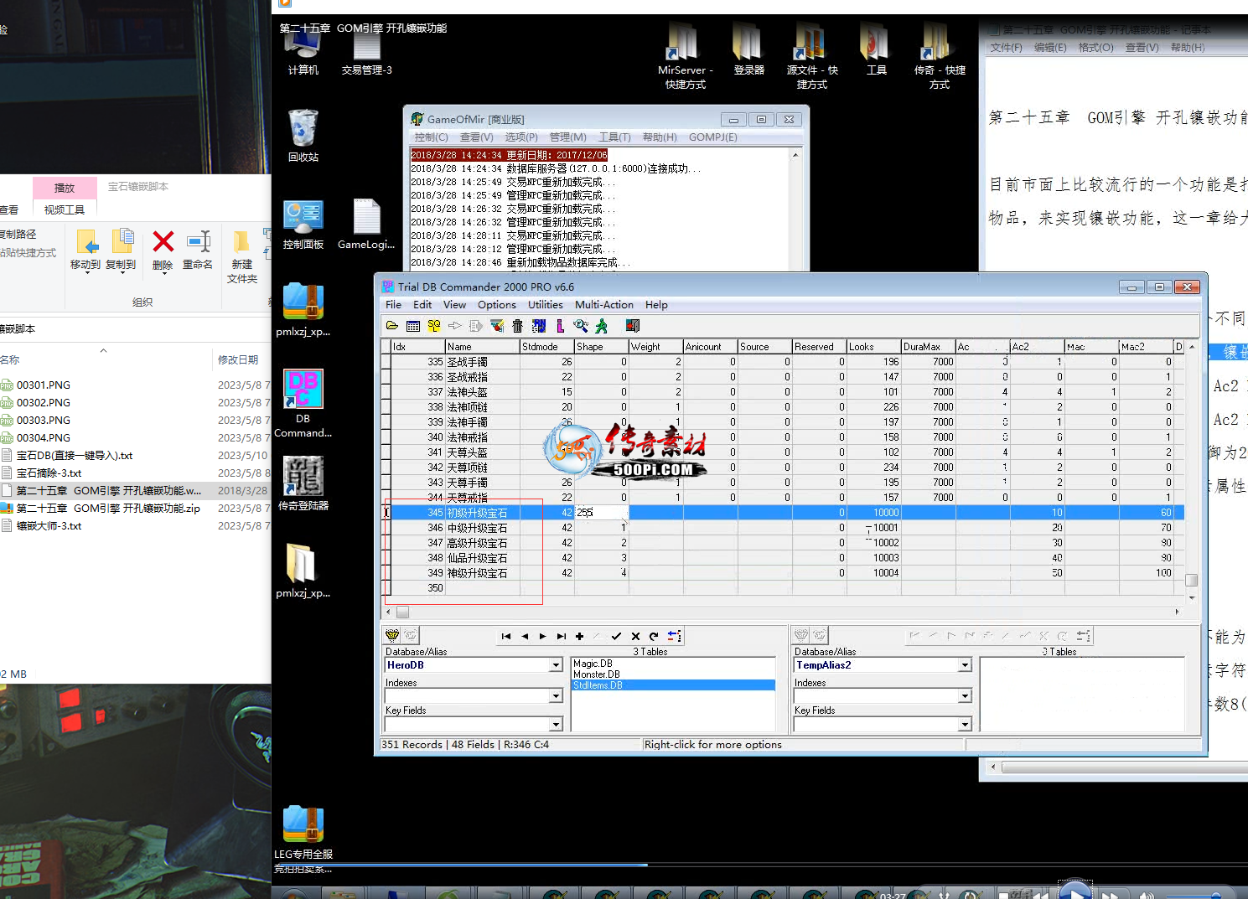Click the filter eraser toolbar icon
This screenshot has height=899, width=1248.
point(497,326)
